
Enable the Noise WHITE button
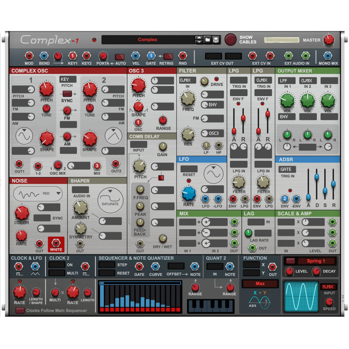56,244
